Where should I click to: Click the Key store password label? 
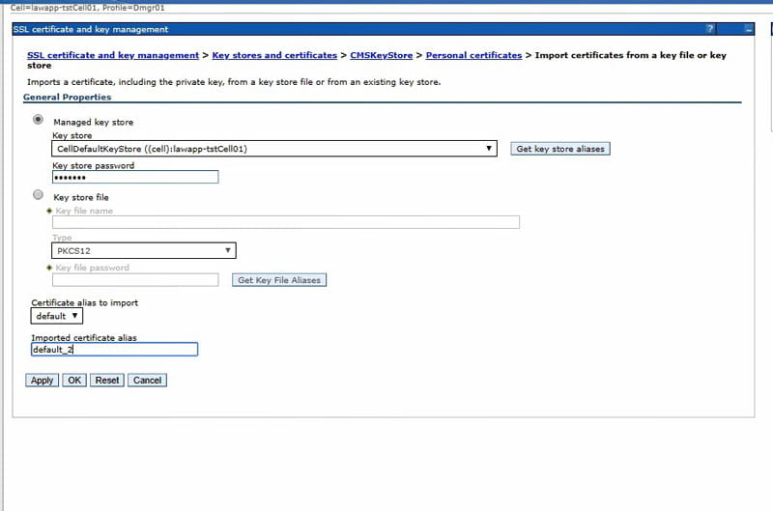(x=93, y=165)
